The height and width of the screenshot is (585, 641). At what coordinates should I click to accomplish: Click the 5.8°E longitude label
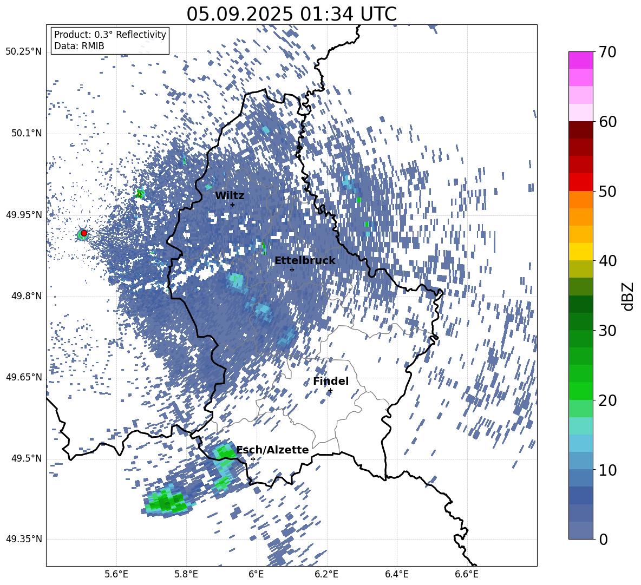click(186, 574)
